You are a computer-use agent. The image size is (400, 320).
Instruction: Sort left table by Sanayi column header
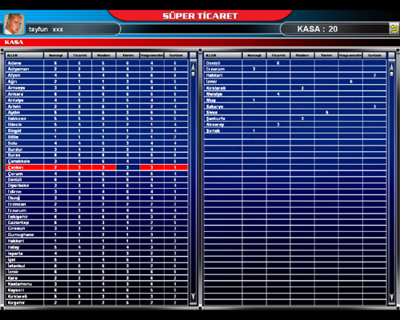[56, 55]
